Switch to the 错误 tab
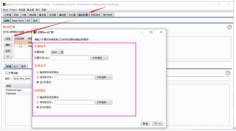236x131 pixels. (23, 66)
